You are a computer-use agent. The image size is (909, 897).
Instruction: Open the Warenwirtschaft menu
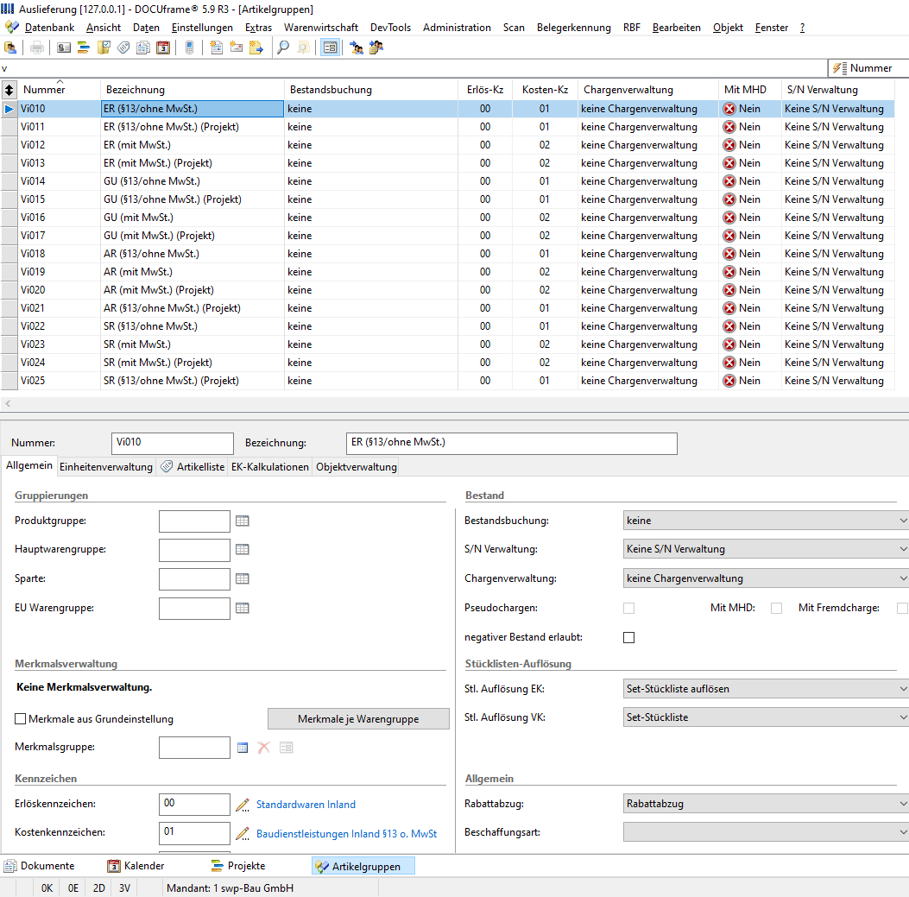(320, 28)
